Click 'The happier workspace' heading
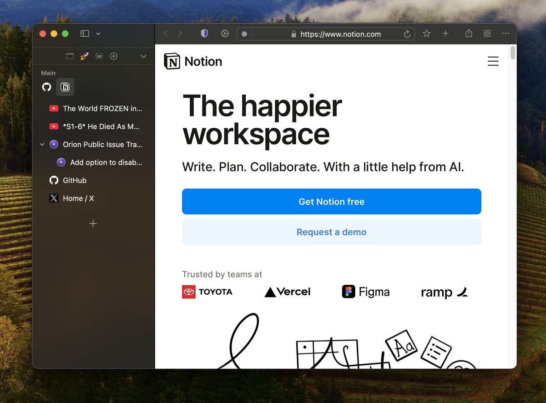 click(262, 120)
